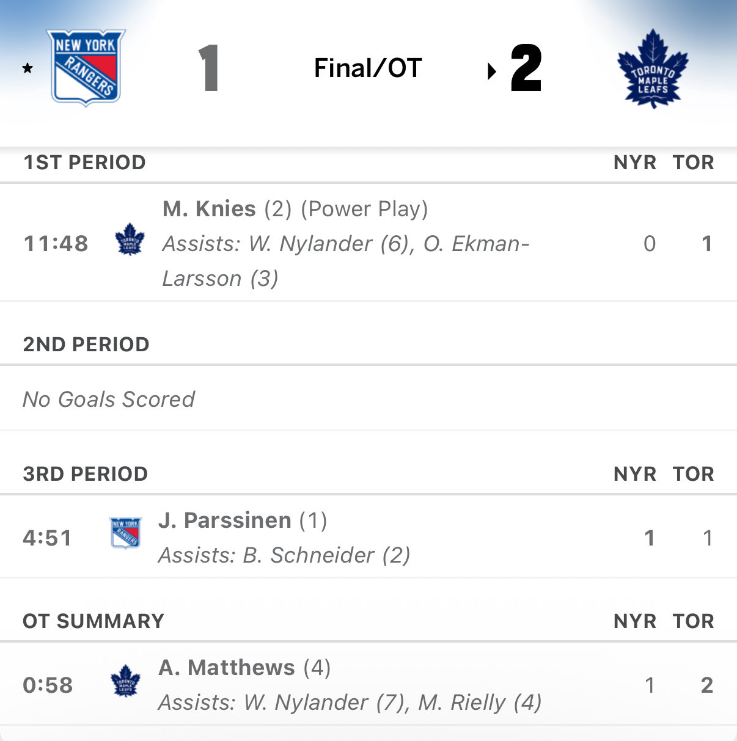Open M. Knies player link
Image resolution: width=737 pixels, height=741 pixels.
click(x=209, y=209)
